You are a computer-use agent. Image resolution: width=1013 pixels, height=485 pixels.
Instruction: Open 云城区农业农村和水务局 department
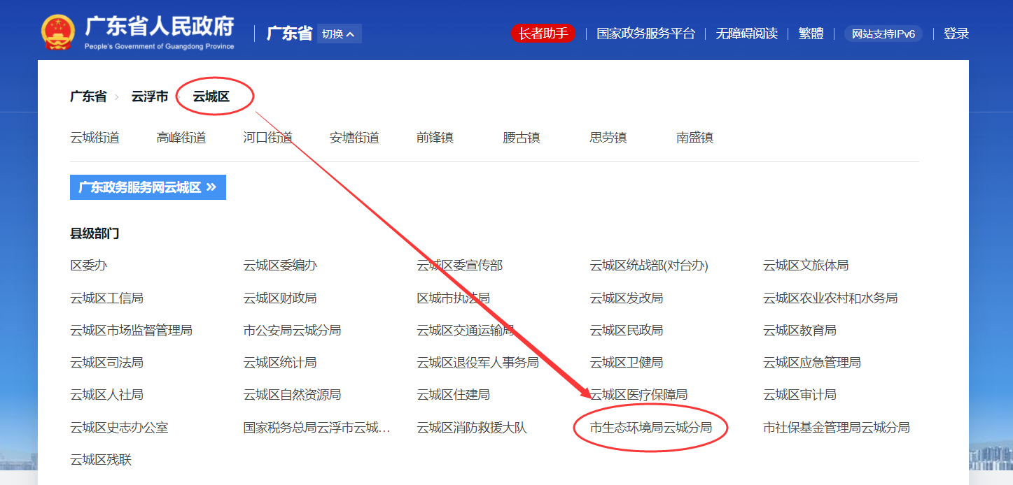tap(830, 298)
